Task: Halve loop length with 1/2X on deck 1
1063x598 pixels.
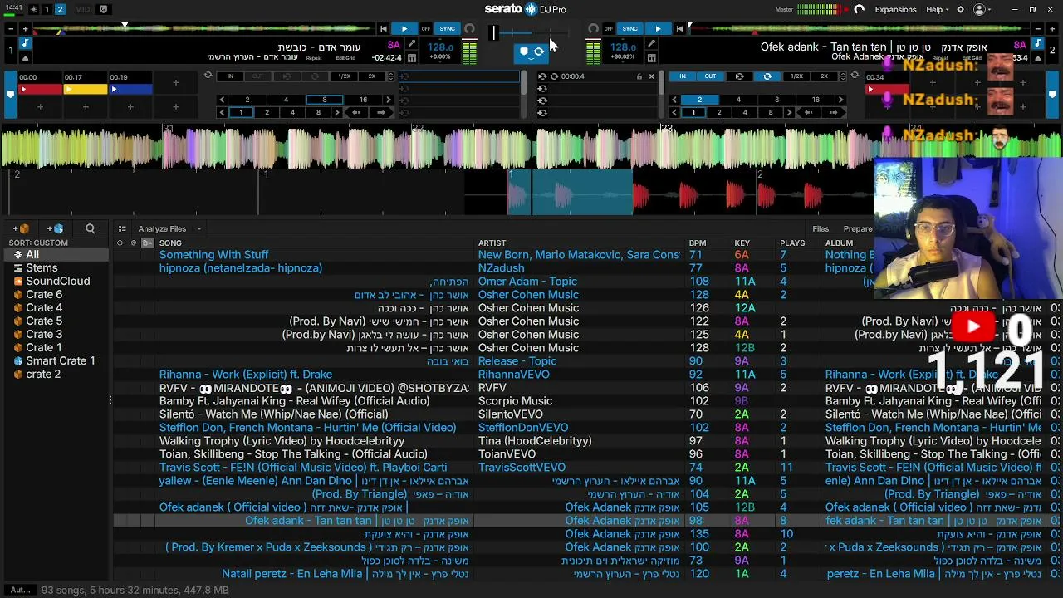Action: coord(344,76)
